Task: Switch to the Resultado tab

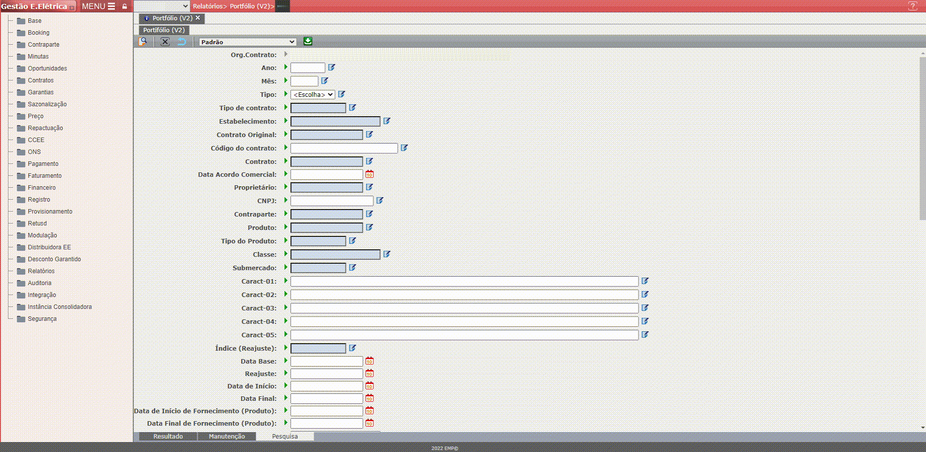Action: (x=168, y=437)
